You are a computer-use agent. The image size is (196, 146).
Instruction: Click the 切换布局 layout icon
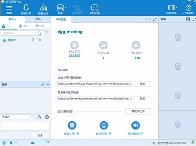[x=171, y=8]
